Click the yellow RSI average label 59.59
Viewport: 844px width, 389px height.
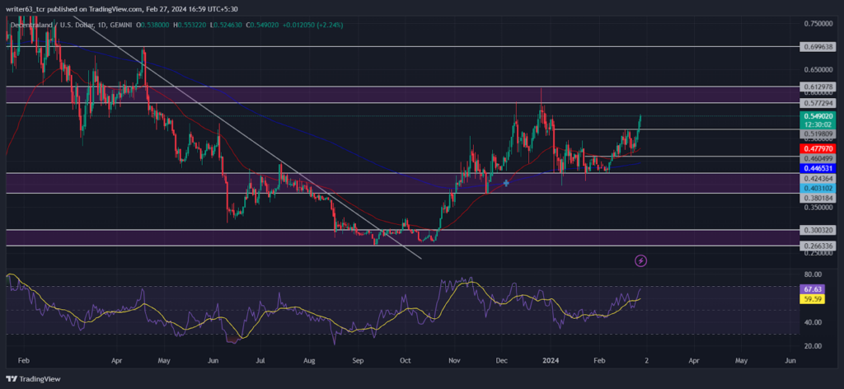click(812, 298)
